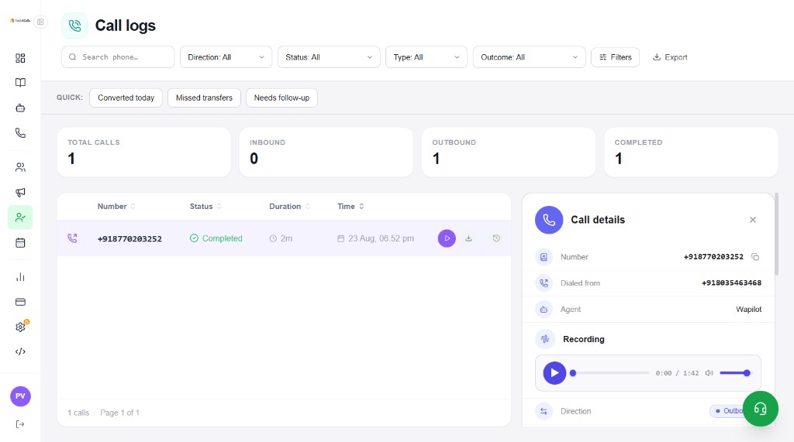Click the logout icon in sidebar
The height and width of the screenshot is (442, 794).
click(20, 424)
